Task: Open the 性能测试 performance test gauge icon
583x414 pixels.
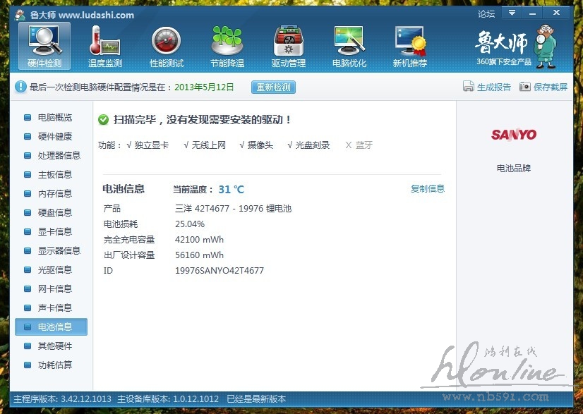Action: pyautogui.click(x=167, y=41)
